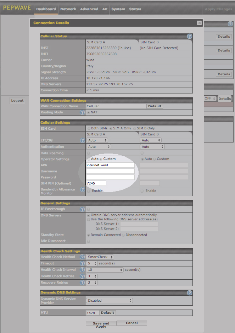The height and width of the screenshot is (333, 235).
Task: Reset WAN Connection Name to Default
Action: 155,106
